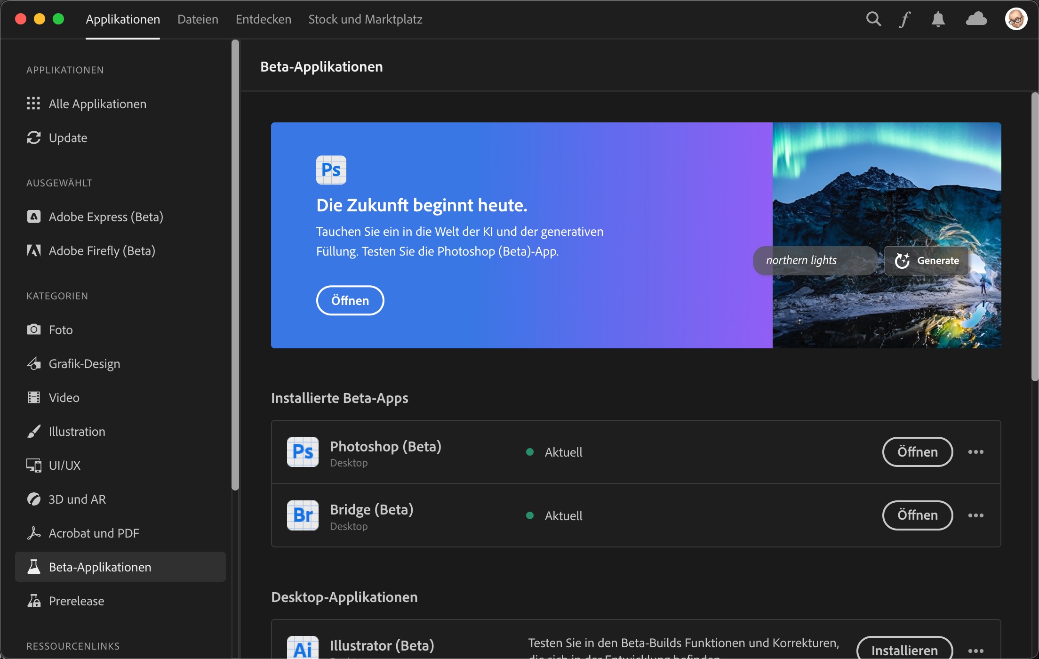This screenshot has width=1039, height=659.
Task: Switch to the Entdecken tab
Action: tap(264, 19)
